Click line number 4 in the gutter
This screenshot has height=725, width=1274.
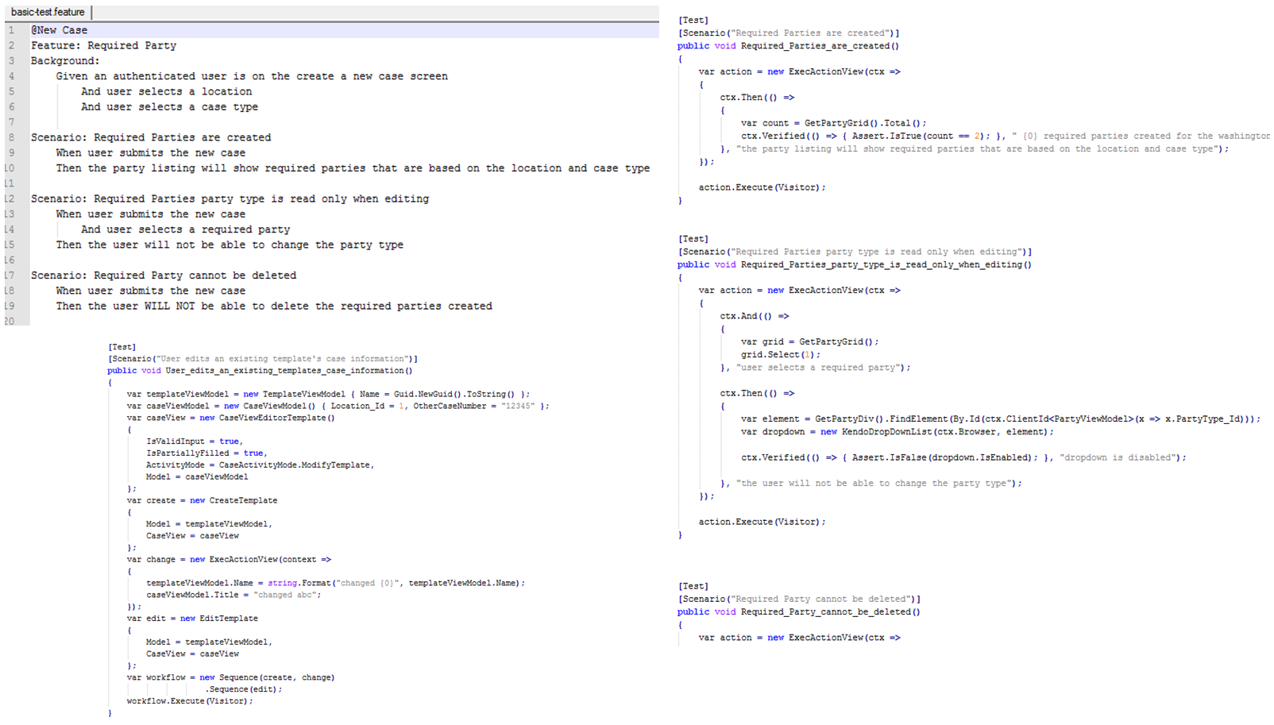11,76
